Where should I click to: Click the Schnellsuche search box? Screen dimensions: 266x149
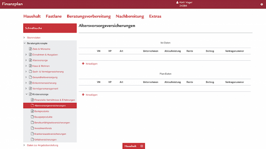click(50, 28)
